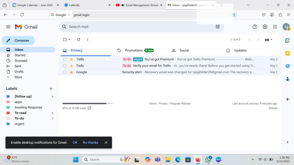The image size is (294, 165).
Task: Open WhatsApp from taskbar
Action: pos(208,160)
